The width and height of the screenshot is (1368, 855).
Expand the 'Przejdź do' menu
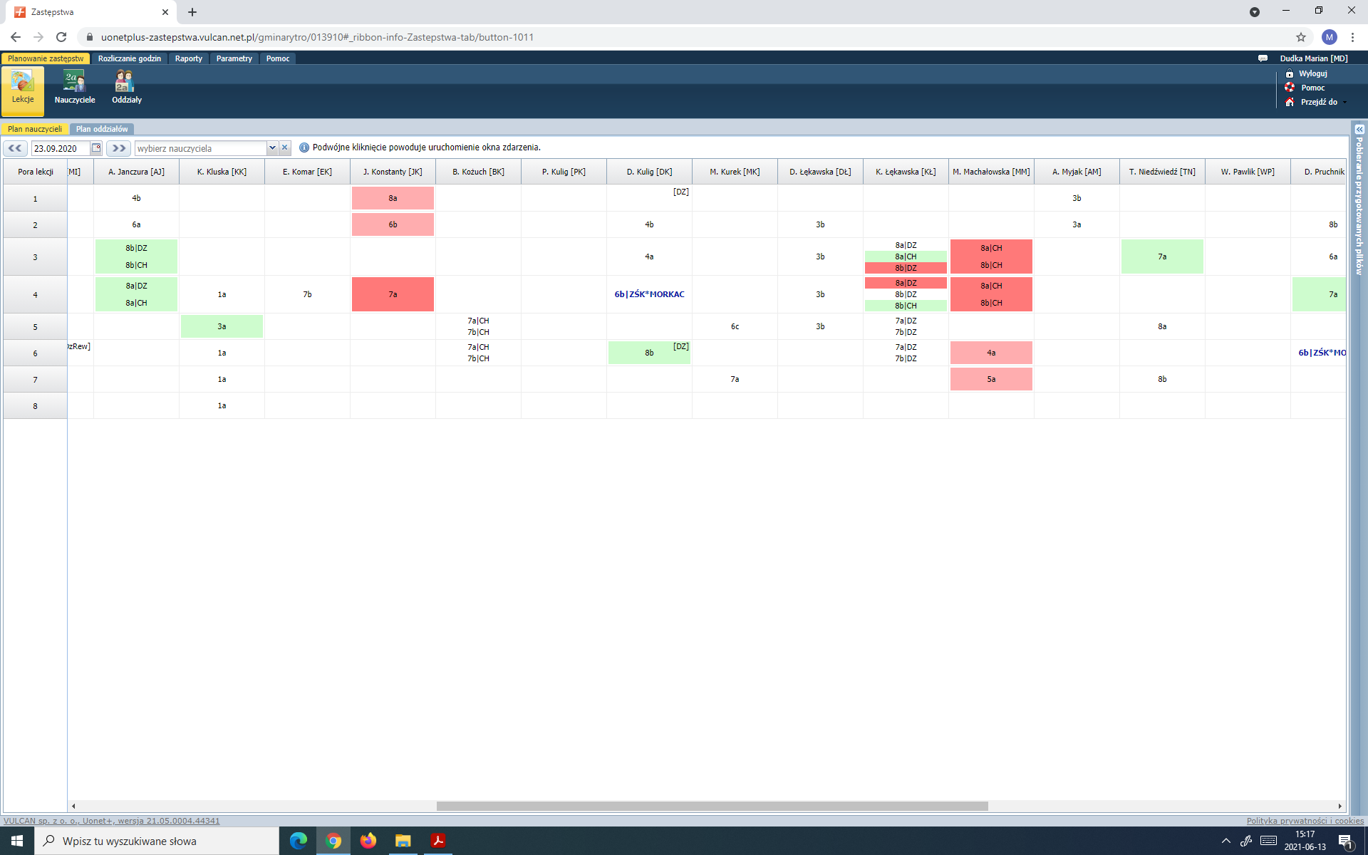[1319, 102]
